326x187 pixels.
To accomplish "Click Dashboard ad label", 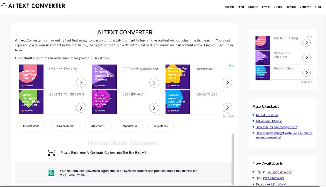I will tap(204, 69).
